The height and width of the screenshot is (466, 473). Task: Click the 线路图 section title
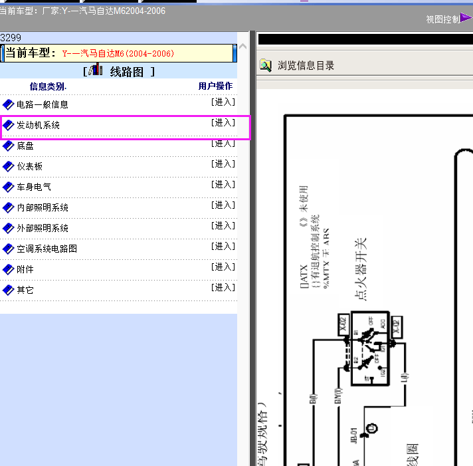pyautogui.click(x=127, y=72)
